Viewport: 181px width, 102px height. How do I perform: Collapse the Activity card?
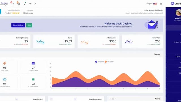tap(115, 99)
